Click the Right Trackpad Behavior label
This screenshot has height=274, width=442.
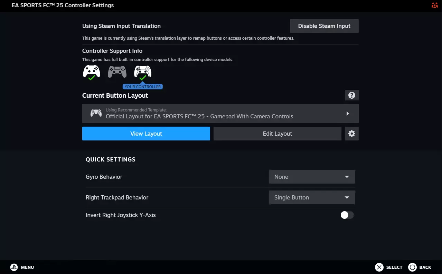coord(117,197)
